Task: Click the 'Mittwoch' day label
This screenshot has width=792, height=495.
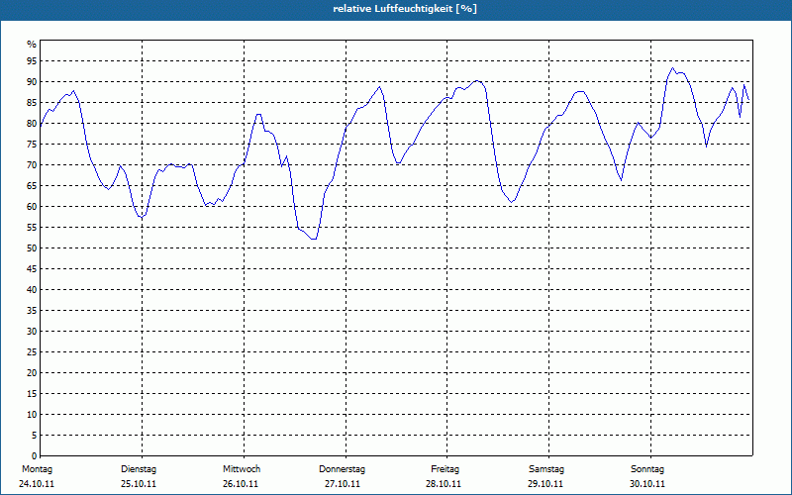Action: pos(242,469)
